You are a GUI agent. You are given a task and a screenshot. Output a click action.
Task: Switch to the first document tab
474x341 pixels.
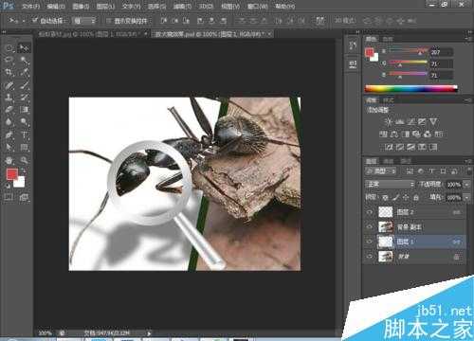(x=91, y=34)
